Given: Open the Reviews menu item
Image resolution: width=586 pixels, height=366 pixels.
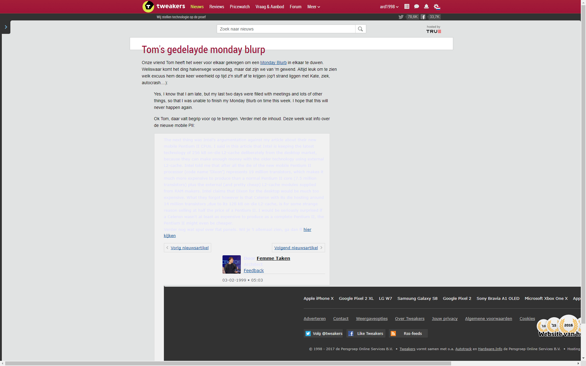Looking at the screenshot, I should tap(217, 7).
